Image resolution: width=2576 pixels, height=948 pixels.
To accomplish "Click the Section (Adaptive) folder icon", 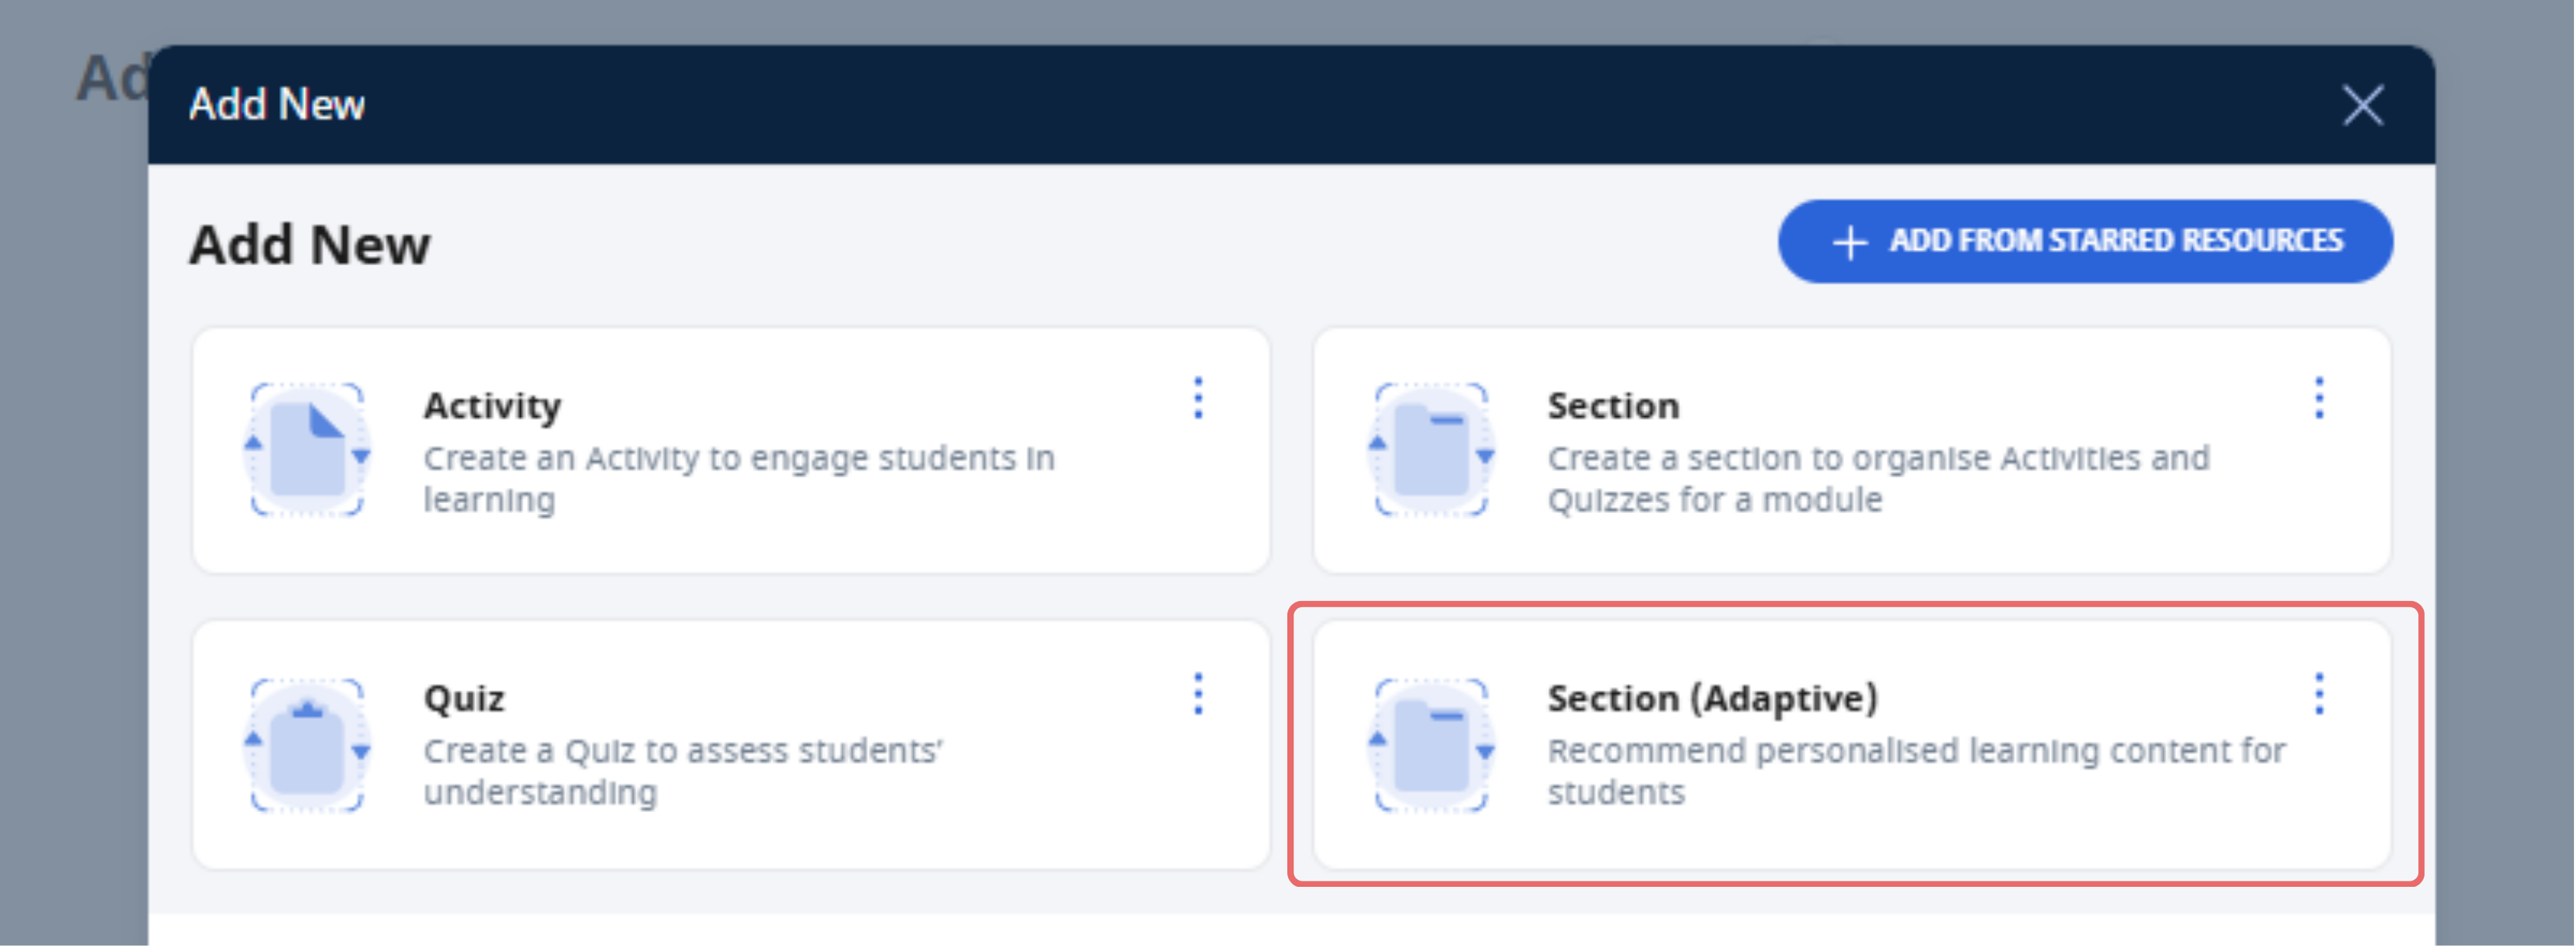I will 1431,745.
